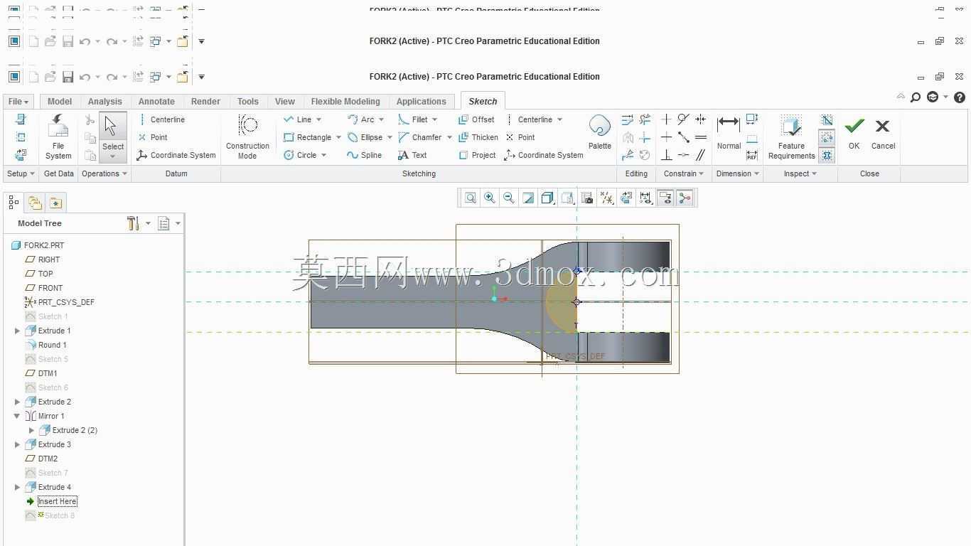Toggle Overlapping Geometry inspect option
The image size is (971, 546).
coord(827,120)
